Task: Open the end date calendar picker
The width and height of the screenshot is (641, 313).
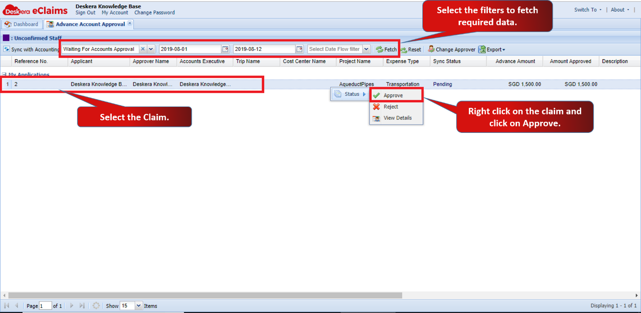Action: [299, 49]
